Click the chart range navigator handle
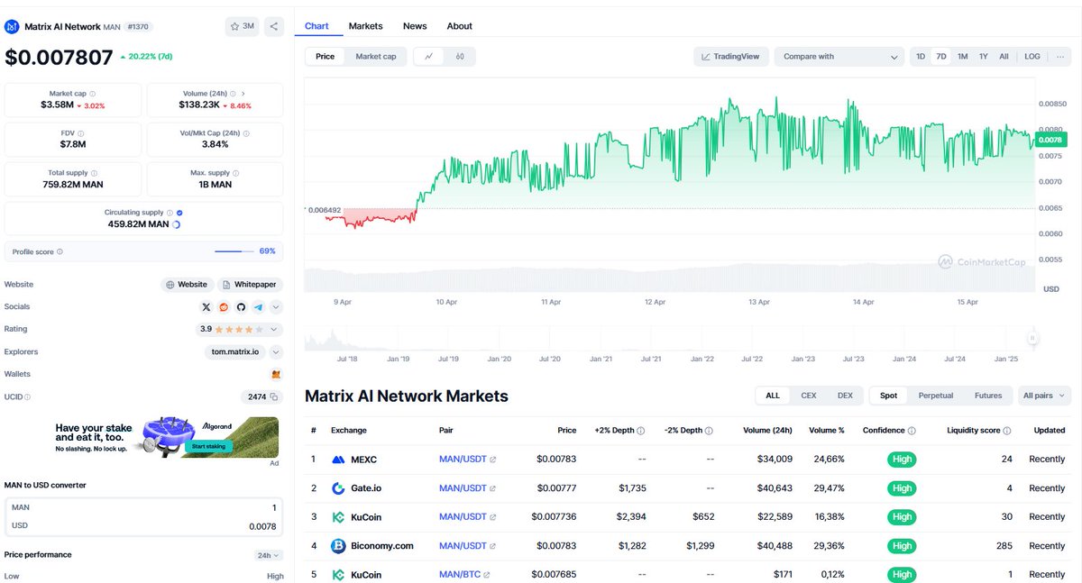 coord(1032,340)
